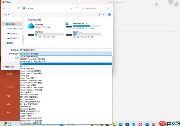Select OpenDocument 演示文稿 option

[66, 123]
